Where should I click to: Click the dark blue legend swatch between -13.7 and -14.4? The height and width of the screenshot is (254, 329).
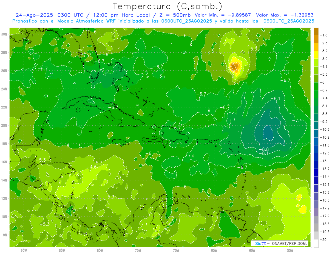tap(316, 173)
